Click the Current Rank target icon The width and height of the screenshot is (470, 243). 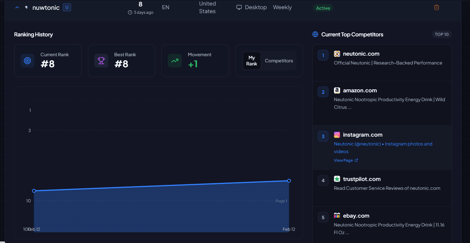(x=27, y=61)
